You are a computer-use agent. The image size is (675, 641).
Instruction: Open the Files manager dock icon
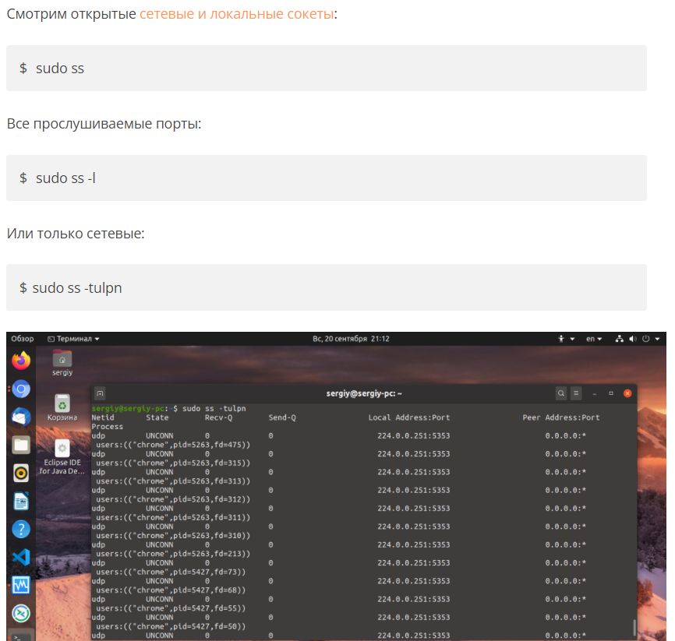click(21, 445)
